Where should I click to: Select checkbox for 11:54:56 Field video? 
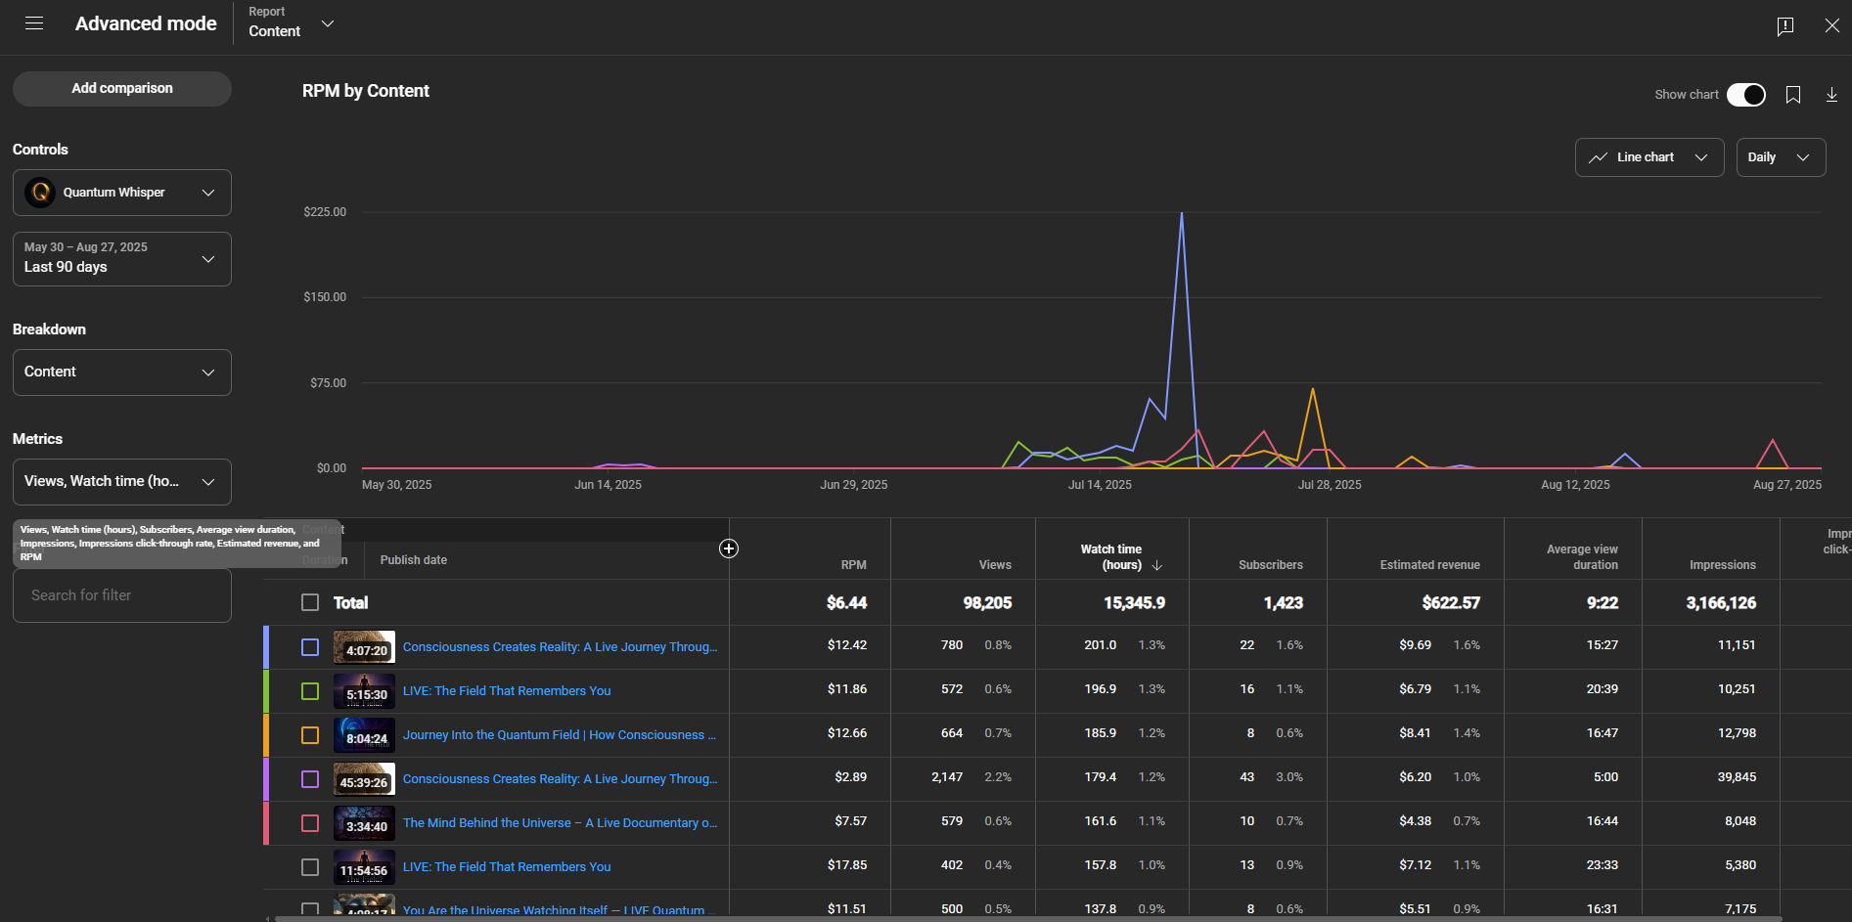tap(310, 867)
